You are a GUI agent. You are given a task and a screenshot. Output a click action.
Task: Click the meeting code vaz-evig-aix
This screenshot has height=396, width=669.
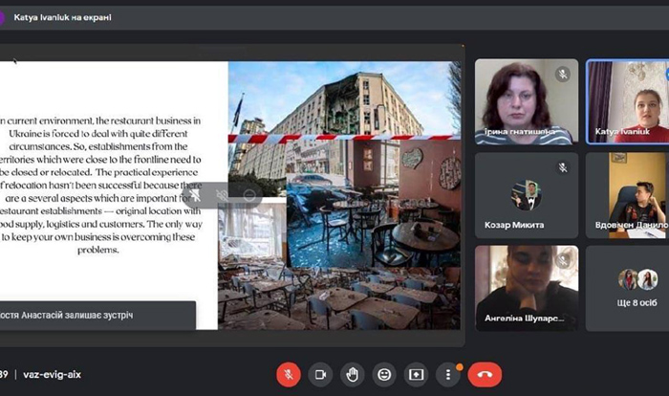click(x=52, y=375)
